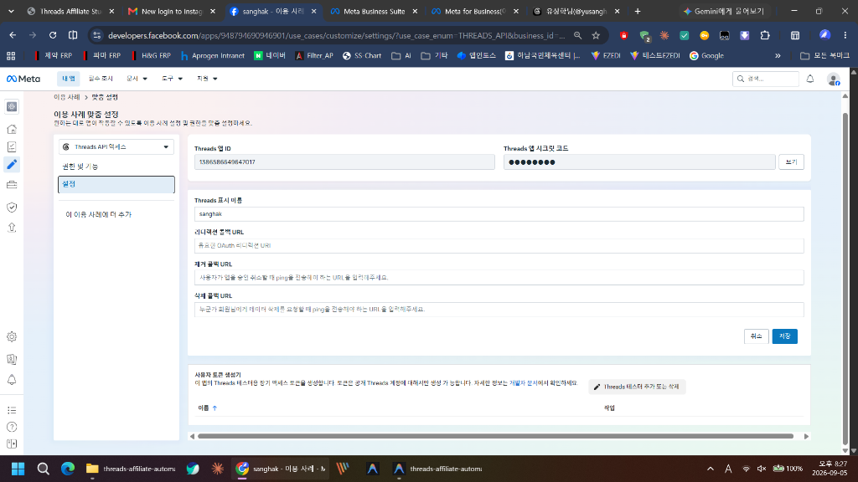Open 필수 조치 in header menu
The height and width of the screenshot is (482, 858).
[x=101, y=79]
